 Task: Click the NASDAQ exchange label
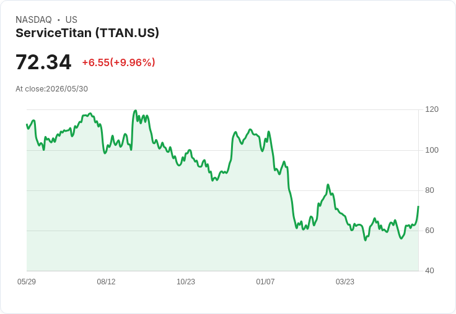pos(33,20)
